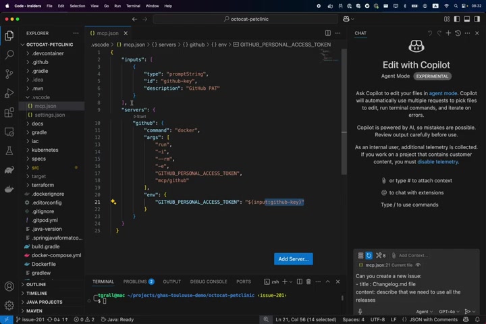
Task: Click the Add Server... button
Action: (x=293, y=259)
